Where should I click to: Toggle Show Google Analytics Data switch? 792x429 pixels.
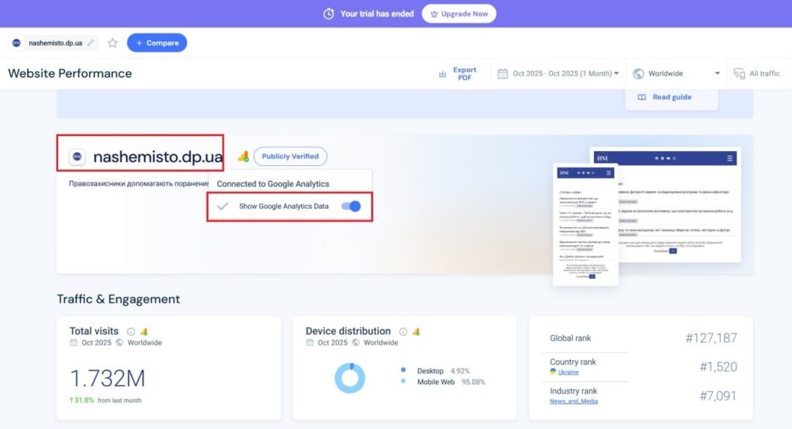click(350, 206)
